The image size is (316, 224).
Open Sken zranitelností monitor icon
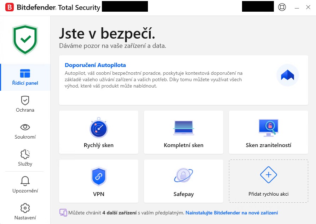tap(268, 128)
